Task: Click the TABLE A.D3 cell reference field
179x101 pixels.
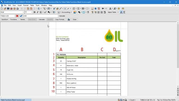Action: click(8, 16)
